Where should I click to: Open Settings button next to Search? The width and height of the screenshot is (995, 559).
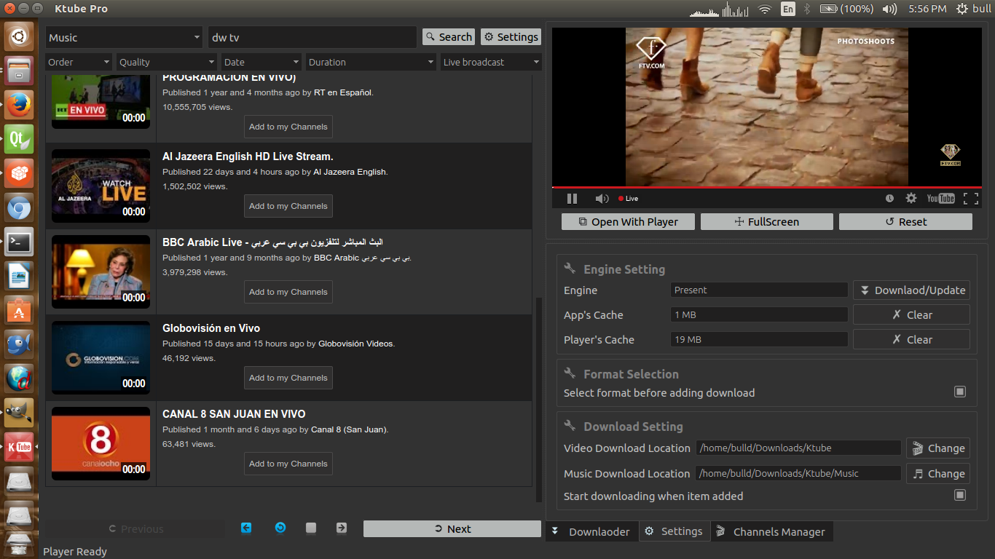511,37
